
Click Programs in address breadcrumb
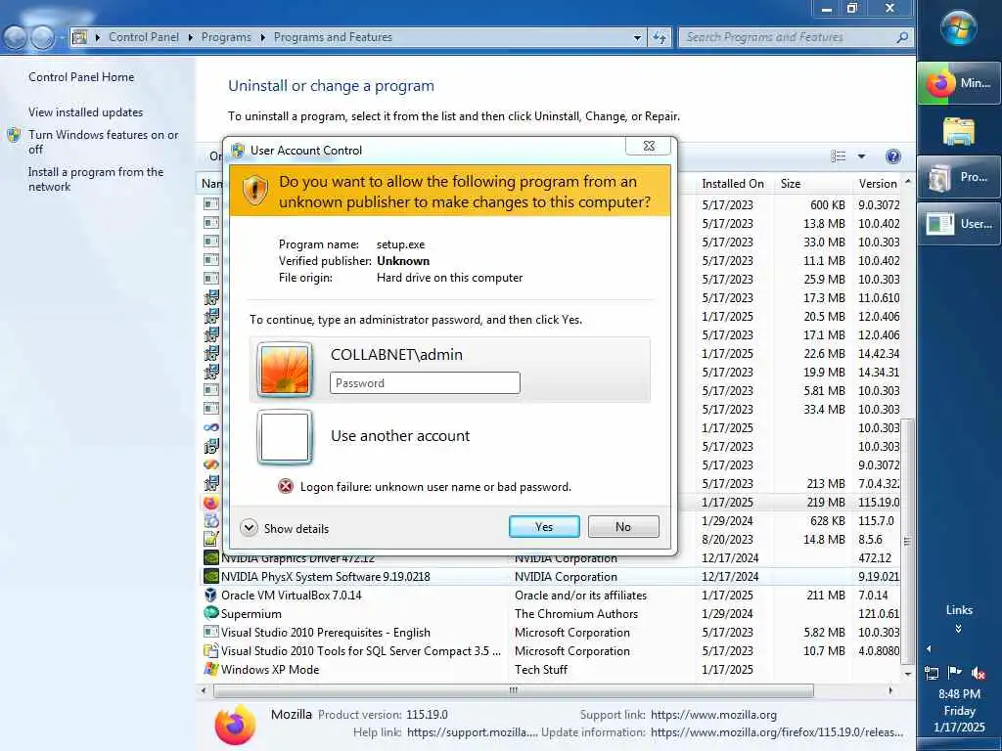(x=226, y=37)
